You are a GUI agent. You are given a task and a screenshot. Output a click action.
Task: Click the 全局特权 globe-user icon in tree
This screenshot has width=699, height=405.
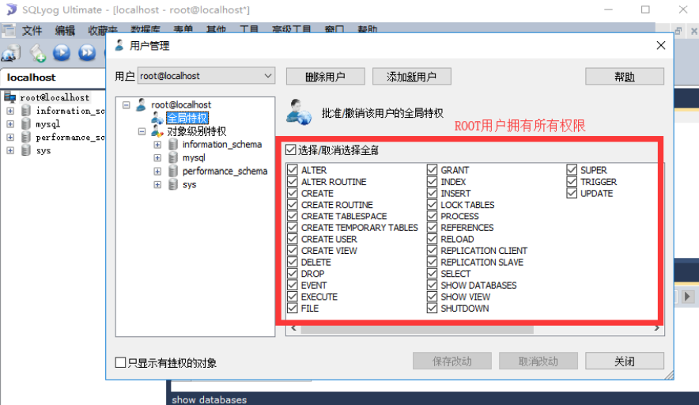tap(157, 118)
